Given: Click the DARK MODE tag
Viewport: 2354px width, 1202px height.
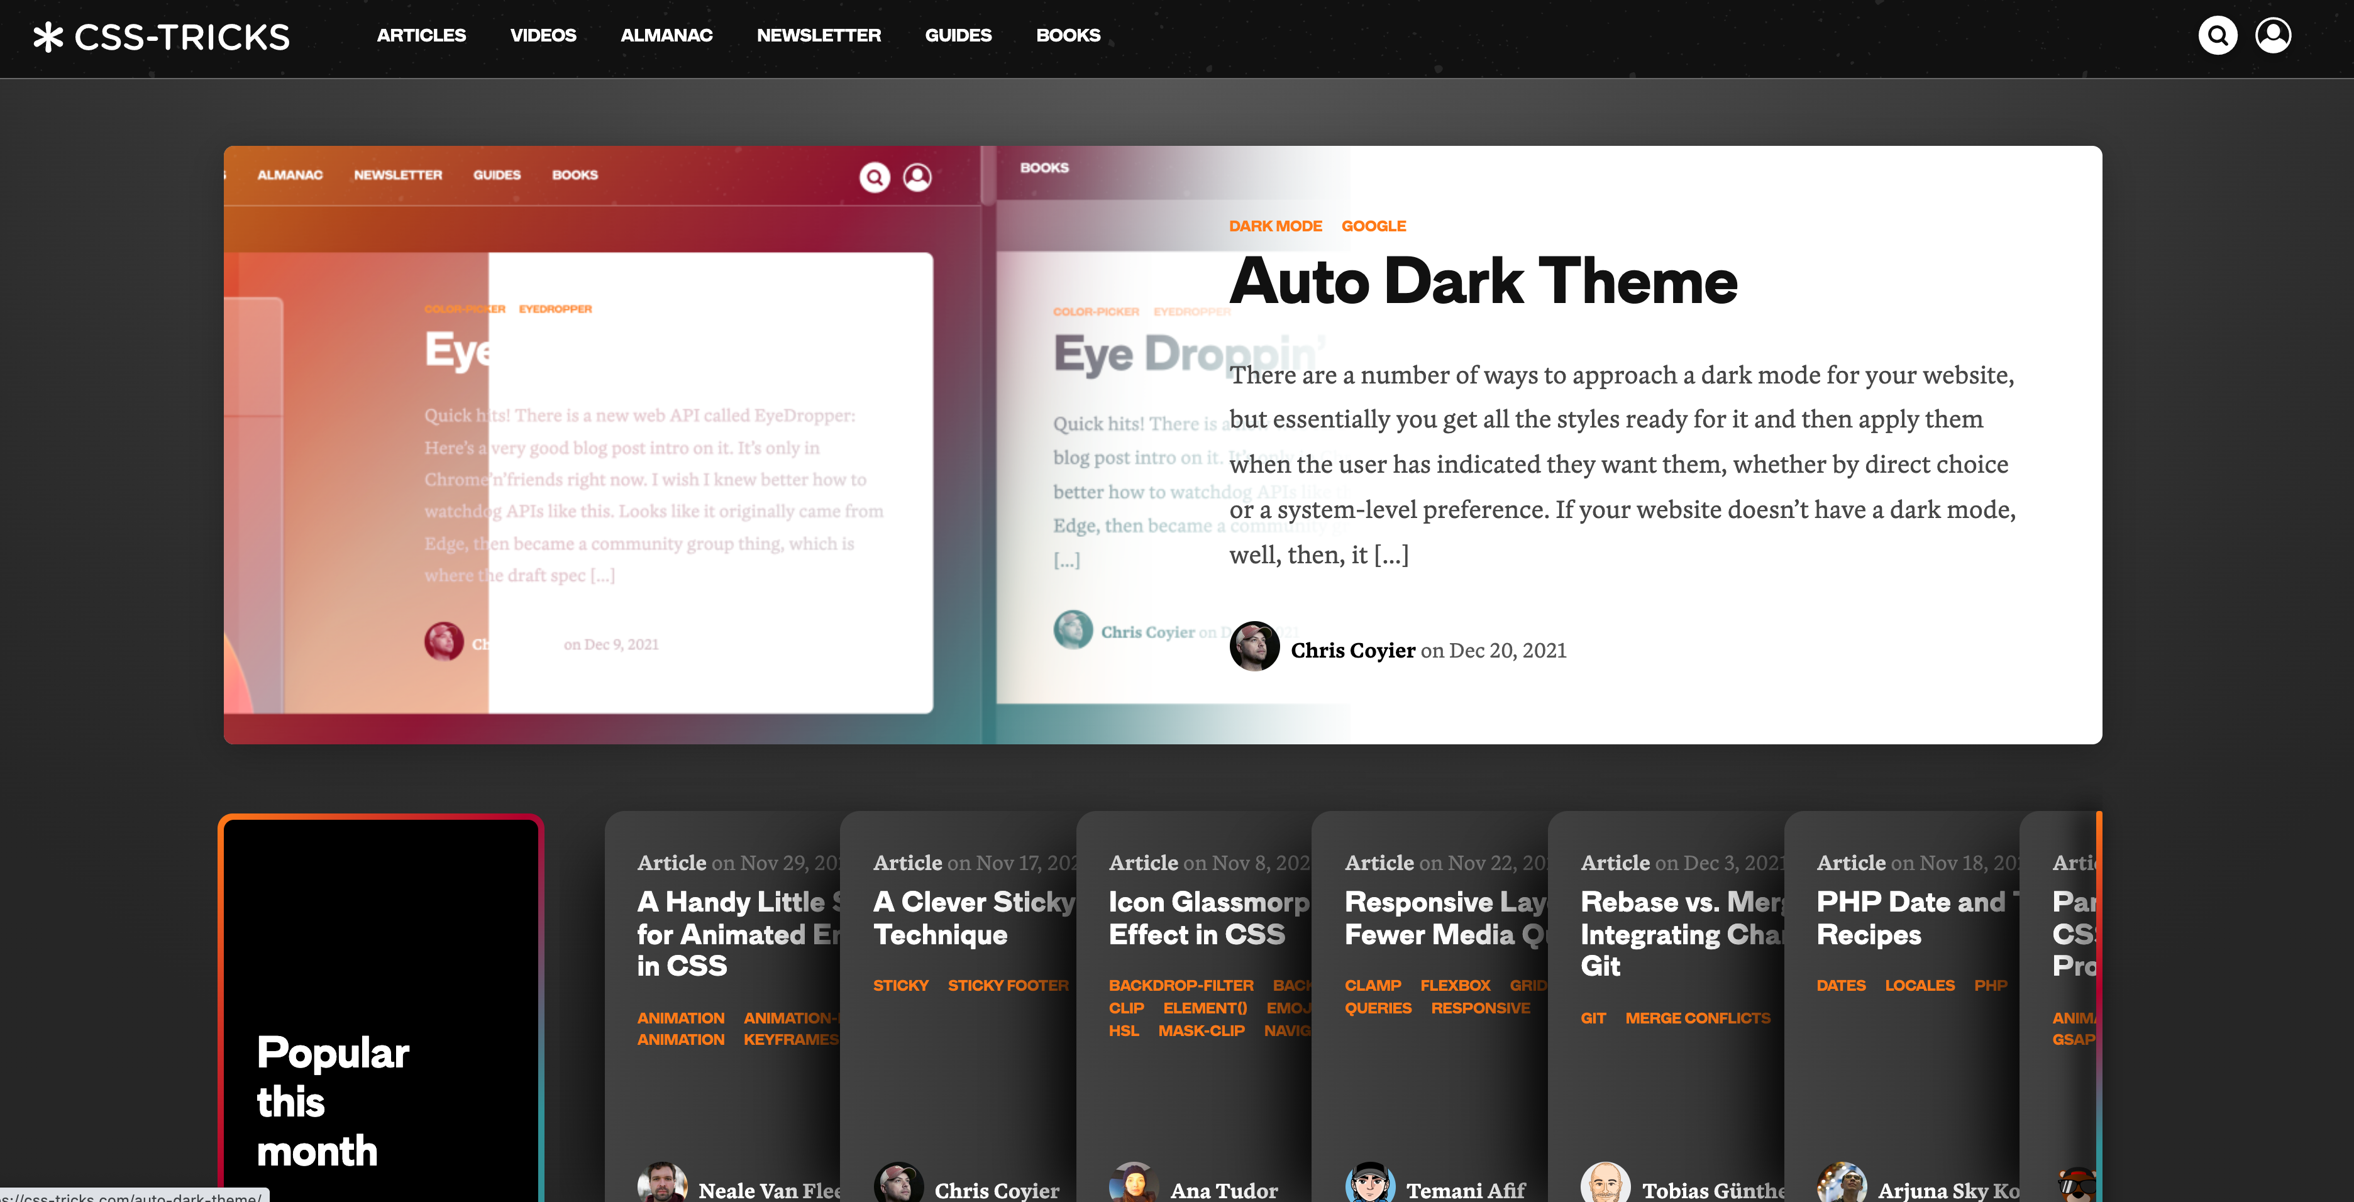Looking at the screenshot, I should (x=1275, y=226).
